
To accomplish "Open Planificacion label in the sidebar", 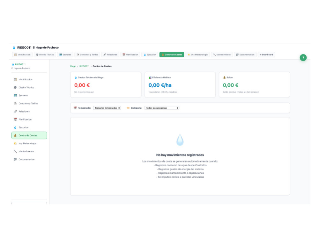I will click(x=25, y=119).
